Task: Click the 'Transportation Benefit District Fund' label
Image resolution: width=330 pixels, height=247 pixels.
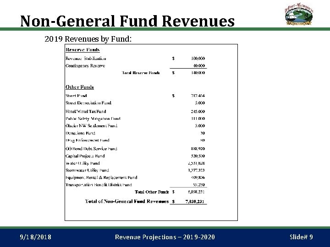Action: point(99,185)
